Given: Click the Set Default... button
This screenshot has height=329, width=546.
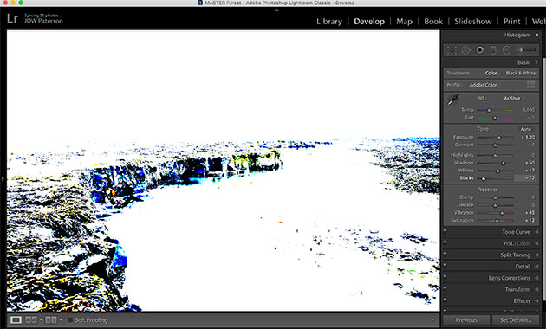Looking at the screenshot, I should click(x=516, y=320).
